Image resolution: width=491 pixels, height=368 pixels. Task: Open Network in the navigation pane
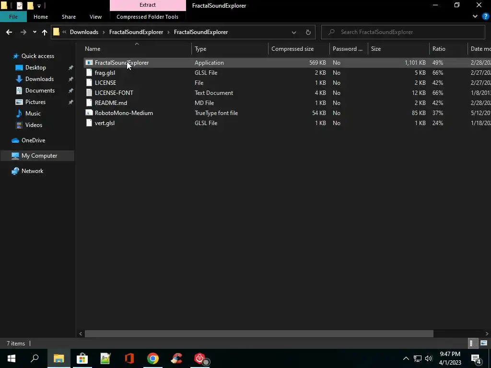tap(32, 171)
